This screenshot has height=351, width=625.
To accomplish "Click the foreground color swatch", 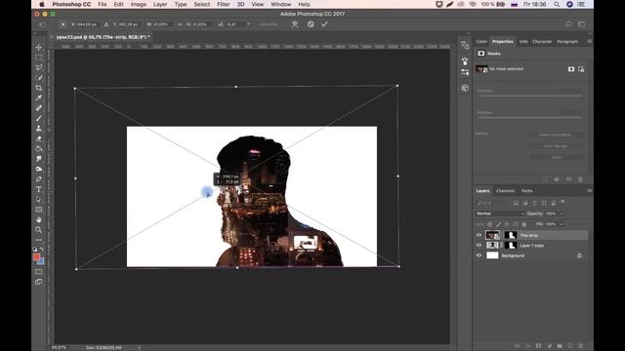I will click(x=36, y=257).
